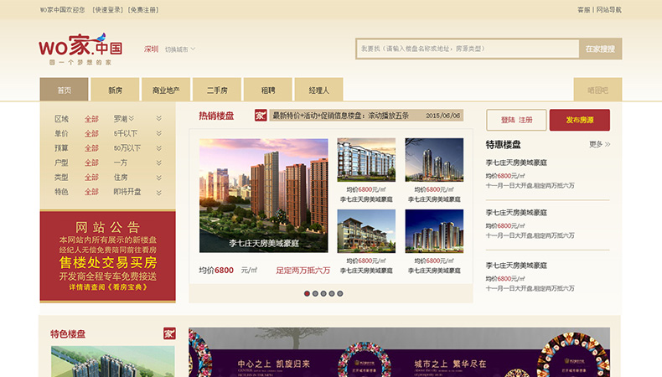The width and height of the screenshot is (662, 377).
Task: Open the 晒图吧 tab
Action: [597, 90]
